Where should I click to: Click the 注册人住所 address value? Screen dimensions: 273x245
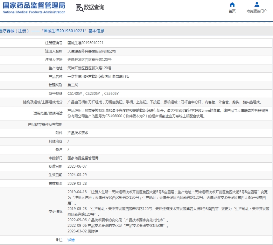(90, 60)
